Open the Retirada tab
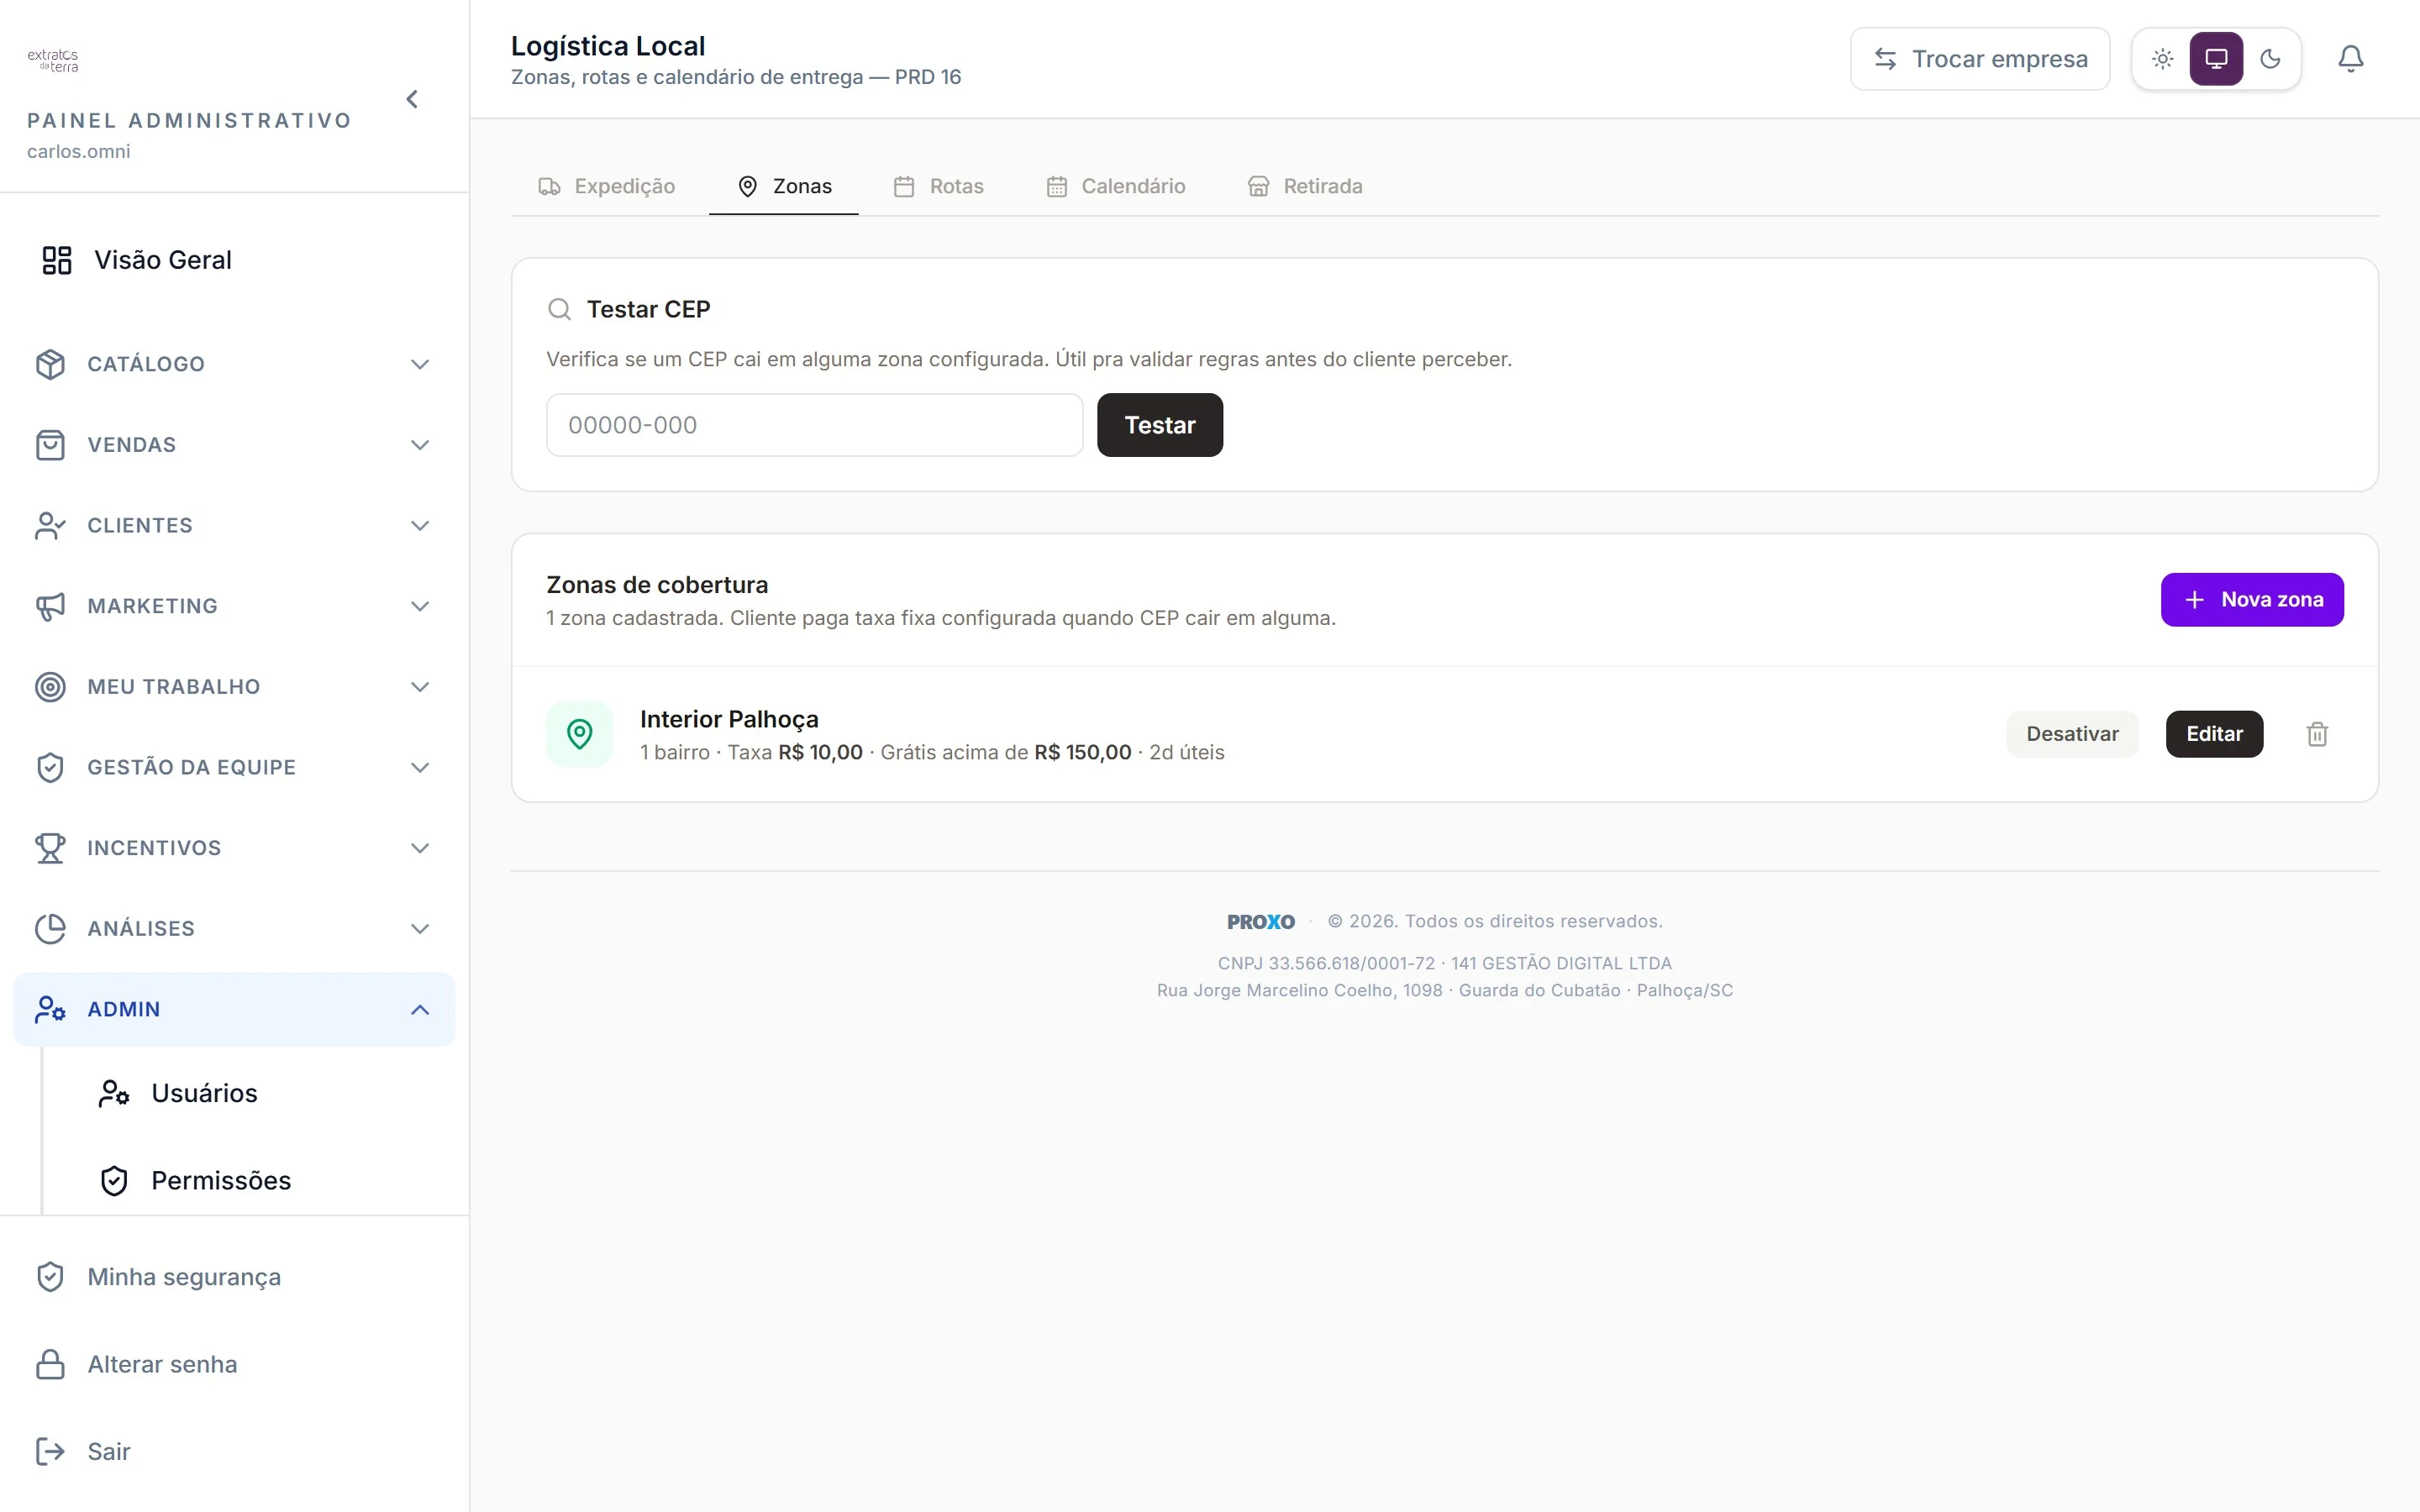The height and width of the screenshot is (1512, 2420). click(1305, 186)
